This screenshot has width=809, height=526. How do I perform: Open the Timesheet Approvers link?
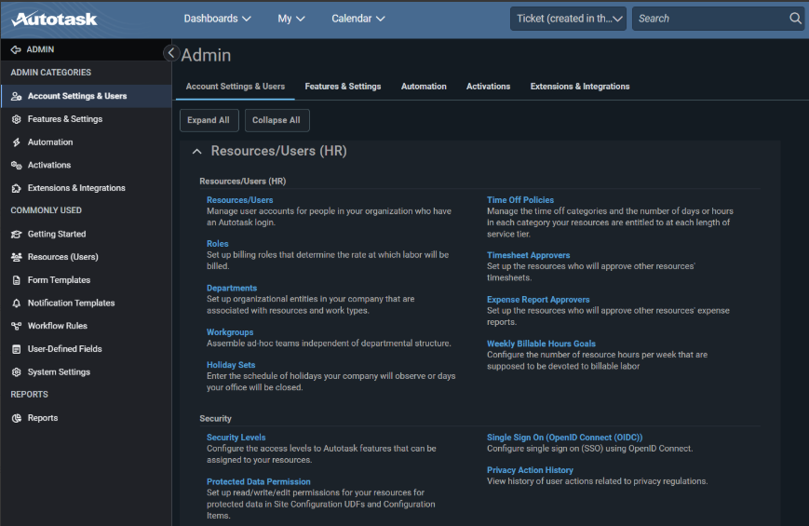click(x=529, y=255)
